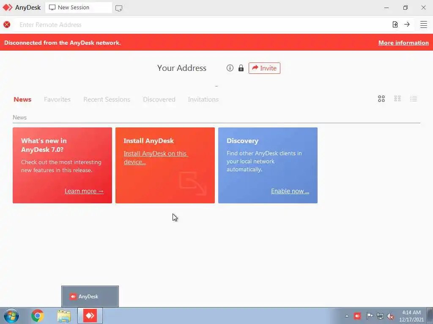Switch to large tiles view icon
Screen dimensions: 433x324
coord(381,99)
